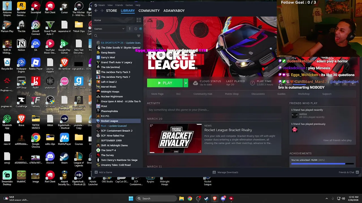Click the cloud status icon
Image resolution: width=362 pixels, height=203 pixels.
(x=195, y=83)
